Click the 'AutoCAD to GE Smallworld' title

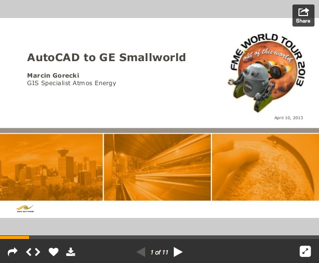[106, 57]
